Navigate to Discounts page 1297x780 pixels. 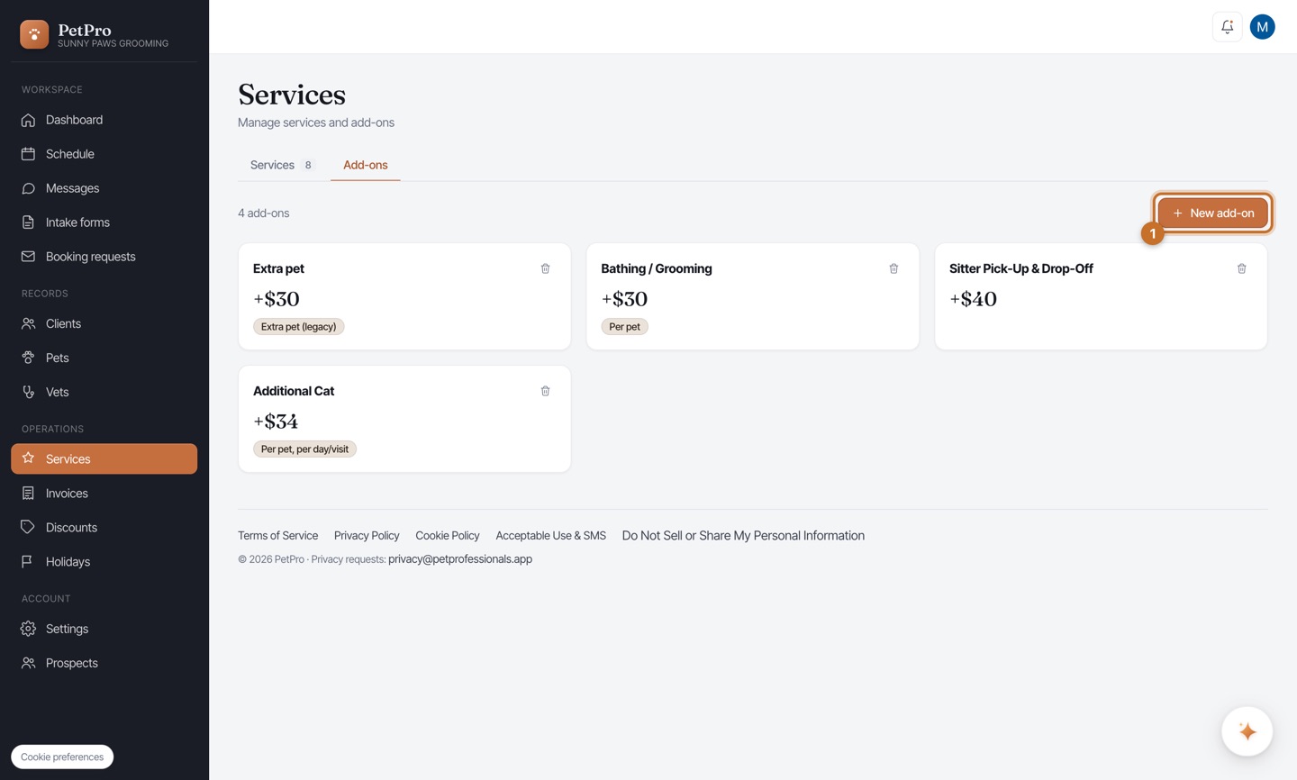[104, 527]
